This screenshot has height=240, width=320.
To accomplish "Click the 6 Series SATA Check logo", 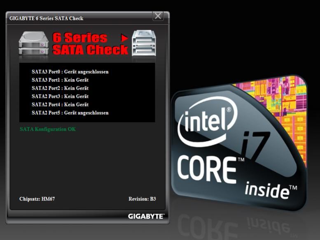I will 90,44.
